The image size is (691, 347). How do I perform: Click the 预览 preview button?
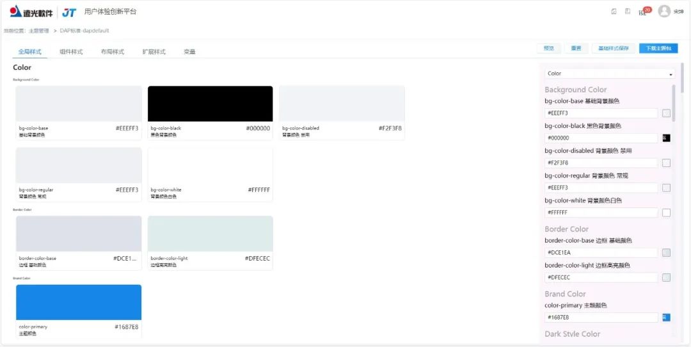pyautogui.click(x=548, y=49)
